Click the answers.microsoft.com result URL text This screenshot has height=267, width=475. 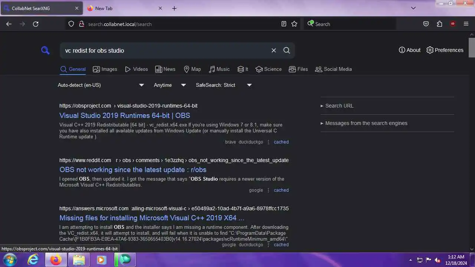pos(174,208)
